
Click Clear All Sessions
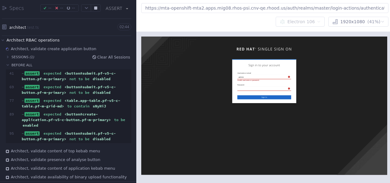click(111, 57)
